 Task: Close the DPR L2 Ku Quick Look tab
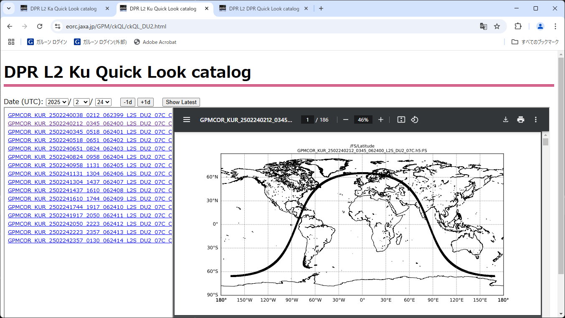tap(207, 8)
